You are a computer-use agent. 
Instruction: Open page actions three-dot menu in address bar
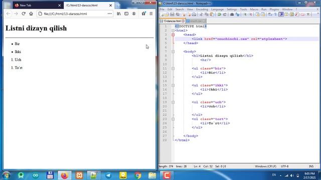110,13
